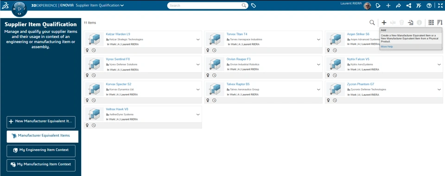Switch list view via view mode icon
Screen dimensions: 445x176
click(431, 23)
